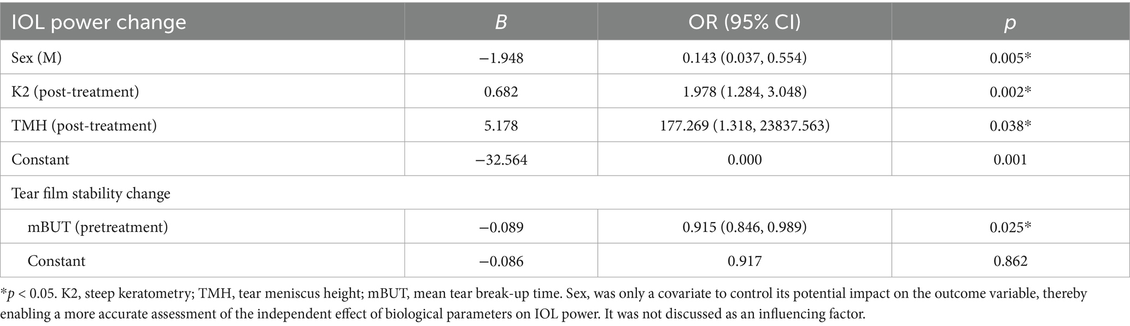Click the 'p' column header
Image resolution: width=1130 pixels, height=326 pixels.
[1010, 22]
